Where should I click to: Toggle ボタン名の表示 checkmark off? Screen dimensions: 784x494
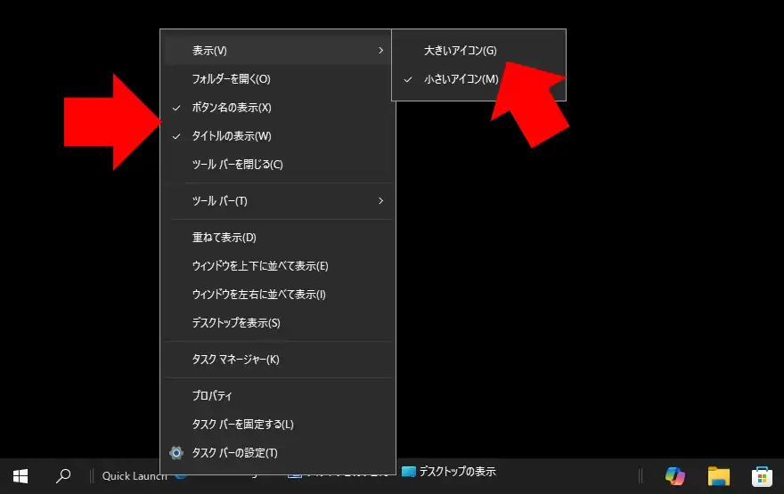click(232, 108)
